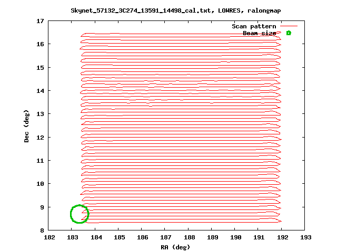Click the Dec axis tick label 9

click(x=42, y=207)
